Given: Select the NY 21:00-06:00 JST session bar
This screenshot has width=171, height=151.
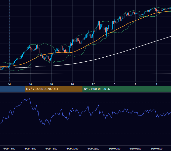Looking at the screenshot, I should tap(126, 89).
